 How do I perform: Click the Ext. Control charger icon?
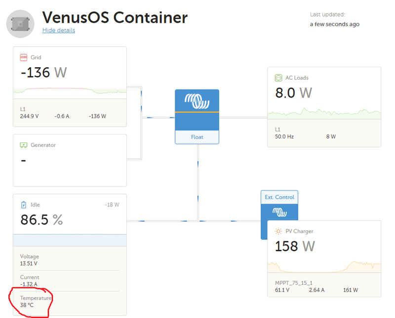pyautogui.click(x=279, y=213)
